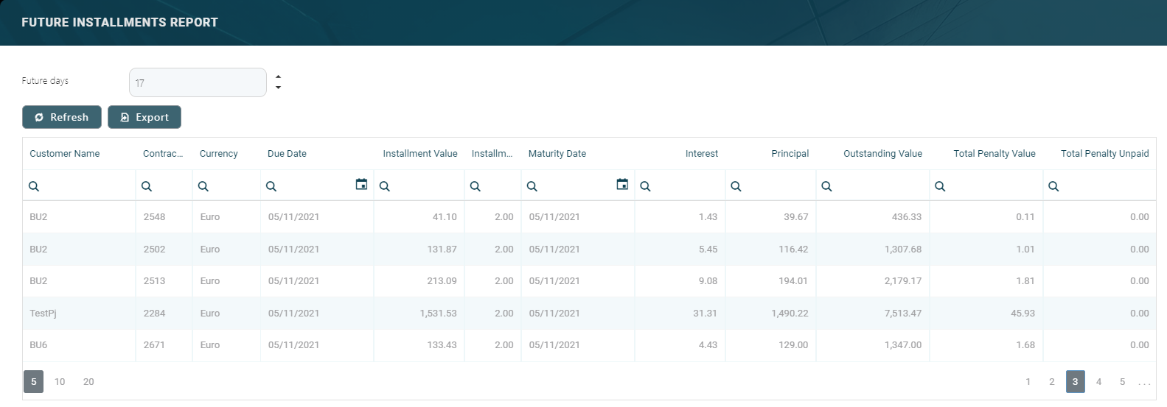Click the Installment Value filter search icon

(385, 186)
